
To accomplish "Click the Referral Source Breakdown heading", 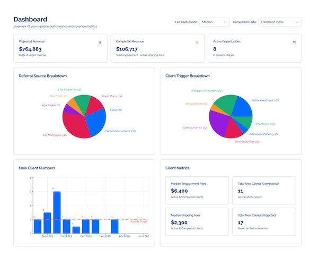I will point(43,76).
